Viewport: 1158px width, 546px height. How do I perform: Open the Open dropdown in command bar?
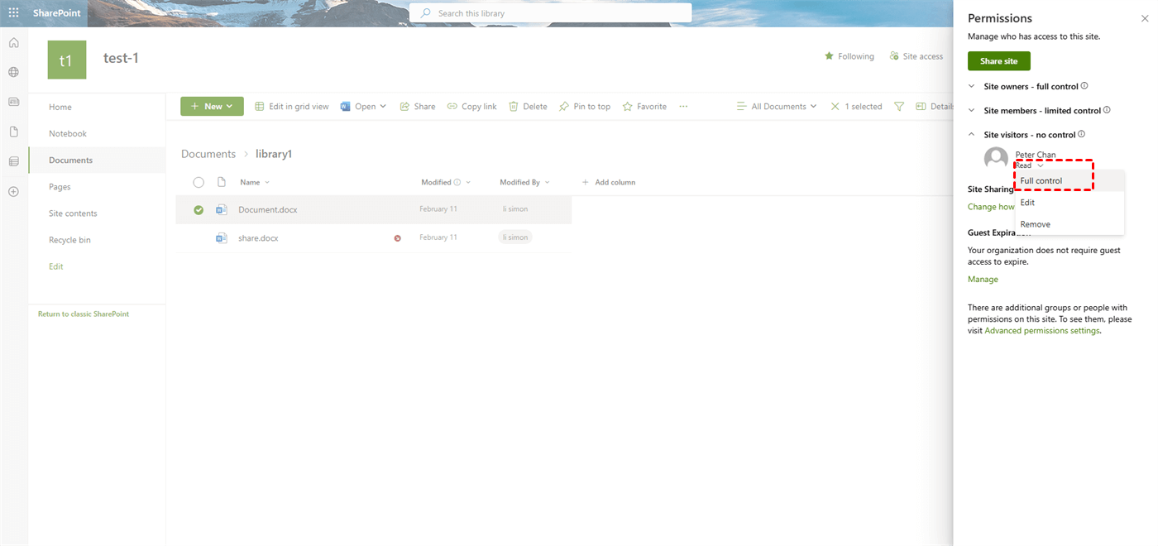point(363,107)
